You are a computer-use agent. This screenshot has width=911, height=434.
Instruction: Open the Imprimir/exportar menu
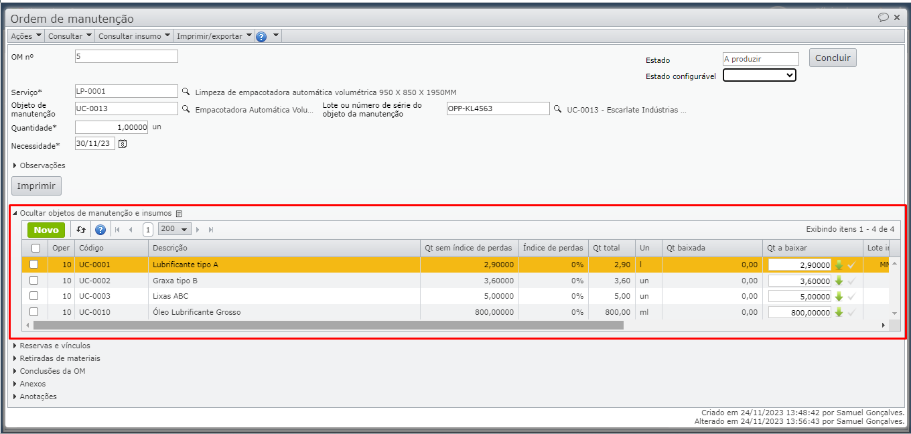pyautogui.click(x=214, y=36)
